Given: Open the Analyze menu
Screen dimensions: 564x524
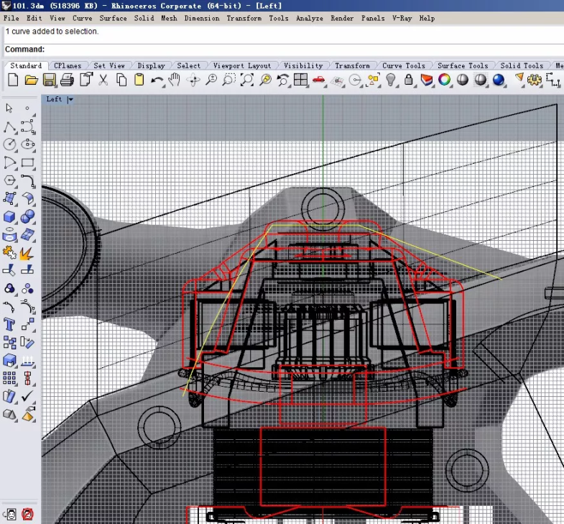Looking at the screenshot, I should click(310, 18).
